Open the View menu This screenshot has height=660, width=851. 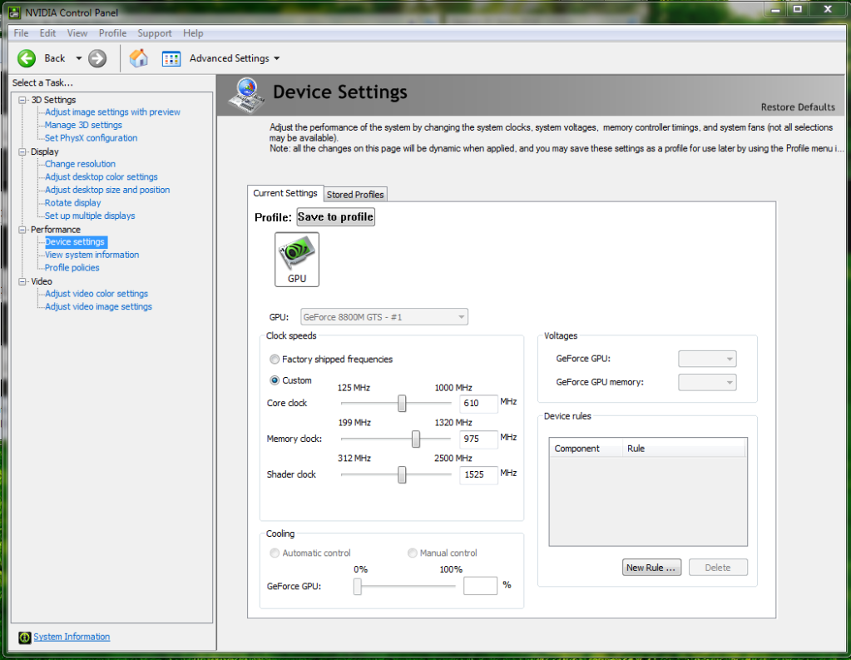[x=77, y=33]
